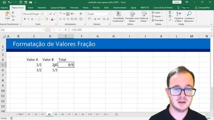The height and width of the screenshot is (120, 214).
Task: Click Excluir cells button
Action: point(157,16)
